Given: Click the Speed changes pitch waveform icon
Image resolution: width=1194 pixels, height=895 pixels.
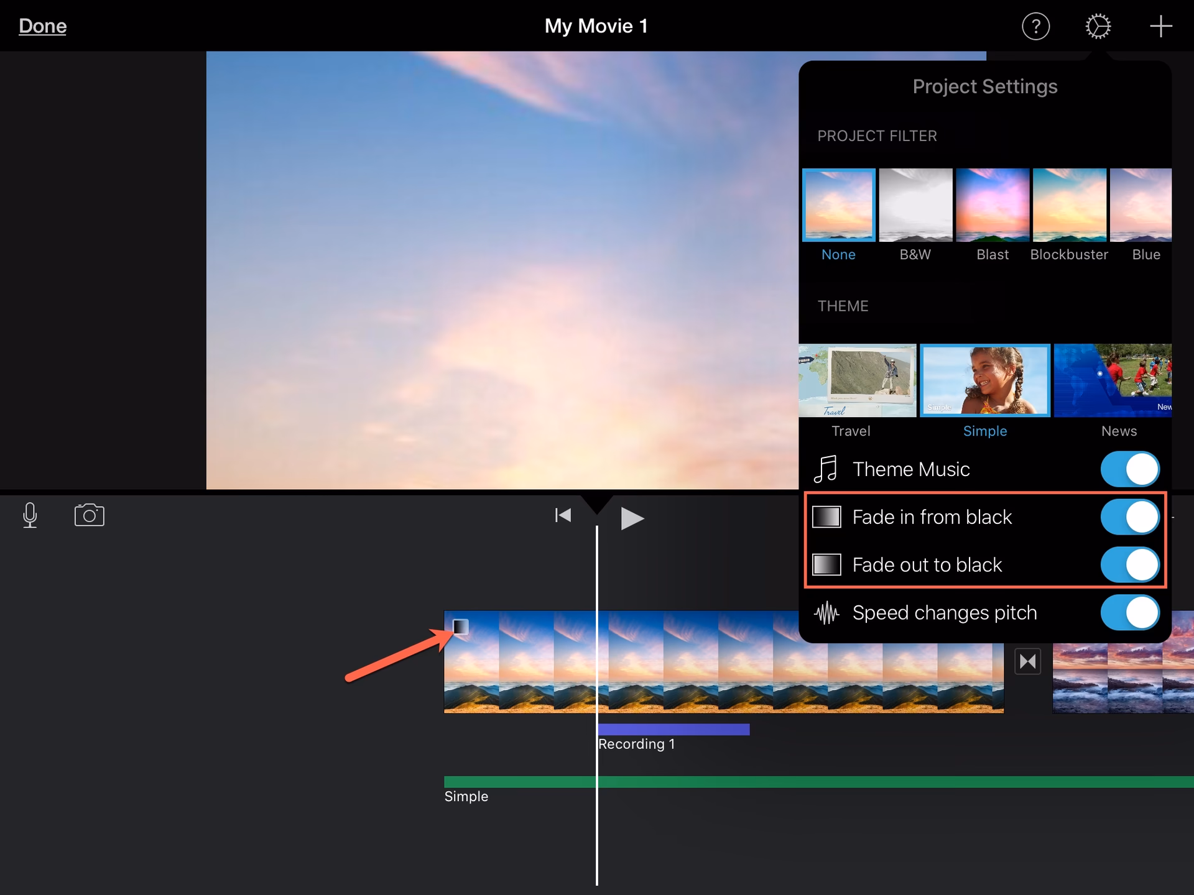Looking at the screenshot, I should pos(826,613).
